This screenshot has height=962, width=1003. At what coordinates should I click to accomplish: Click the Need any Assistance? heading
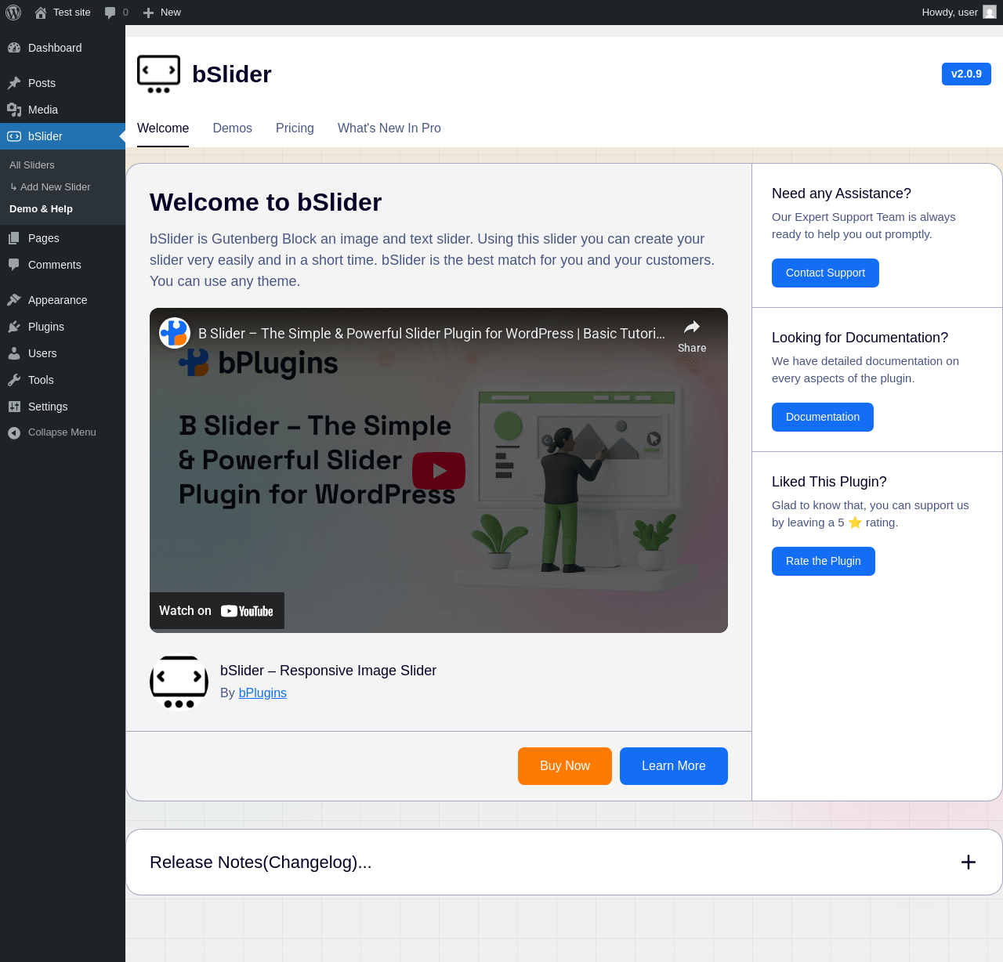click(x=842, y=193)
